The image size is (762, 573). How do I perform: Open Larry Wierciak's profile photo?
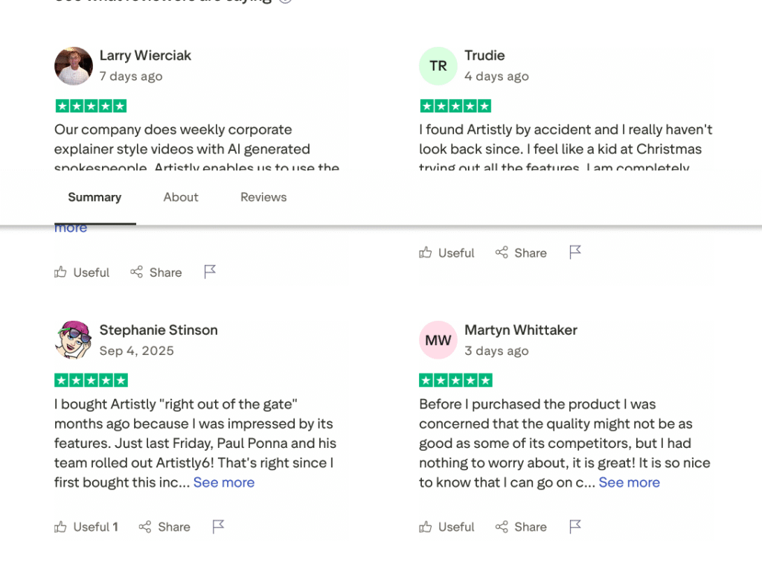[74, 66]
